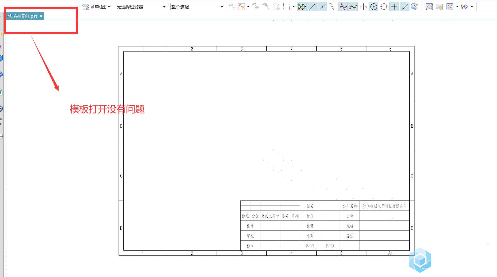
Task: Activate the Zoom window tool
Action: click(429, 7)
